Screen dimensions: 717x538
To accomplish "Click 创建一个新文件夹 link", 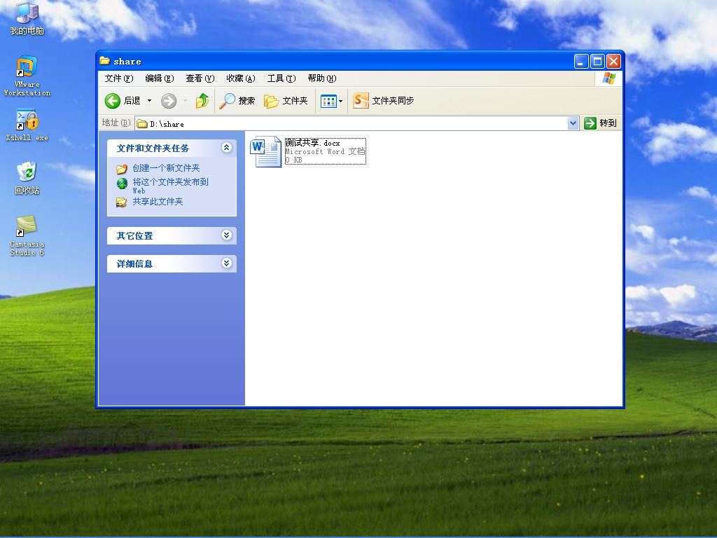I will pyautogui.click(x=166, y=168).
